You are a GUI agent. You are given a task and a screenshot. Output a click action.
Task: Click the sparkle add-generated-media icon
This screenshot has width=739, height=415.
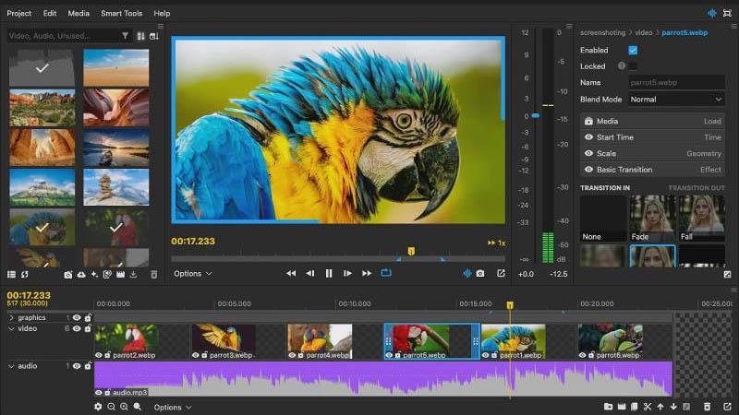click(94, 274)
